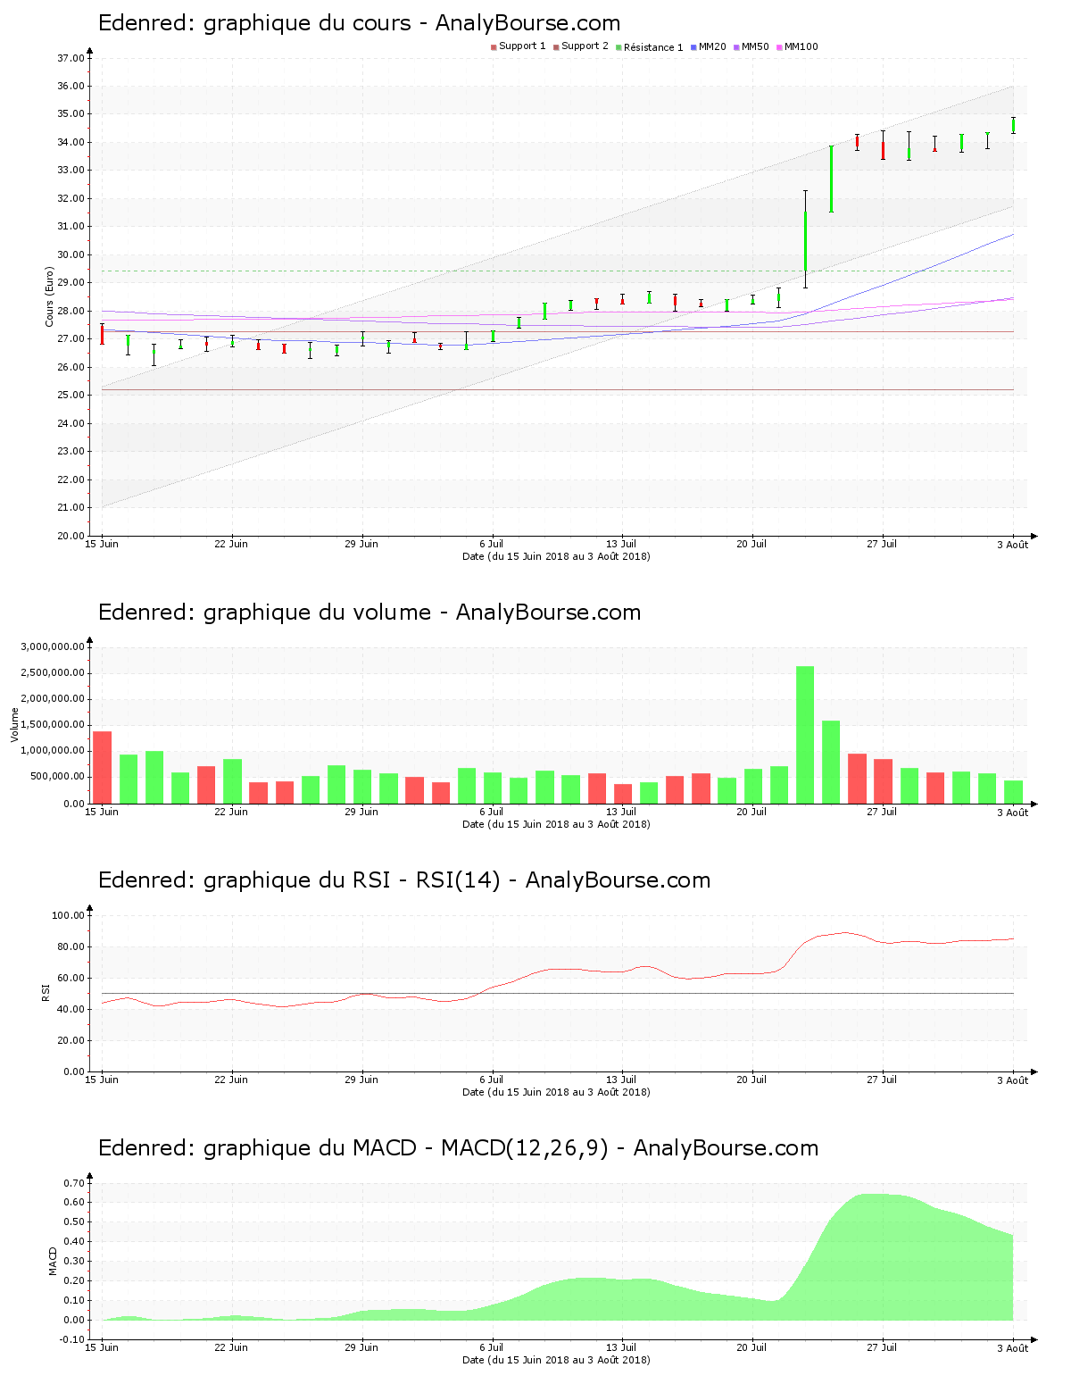Click the final green candle at 3 Août
This screenshot has height=1384, width=1071.
click(1013, 126)
